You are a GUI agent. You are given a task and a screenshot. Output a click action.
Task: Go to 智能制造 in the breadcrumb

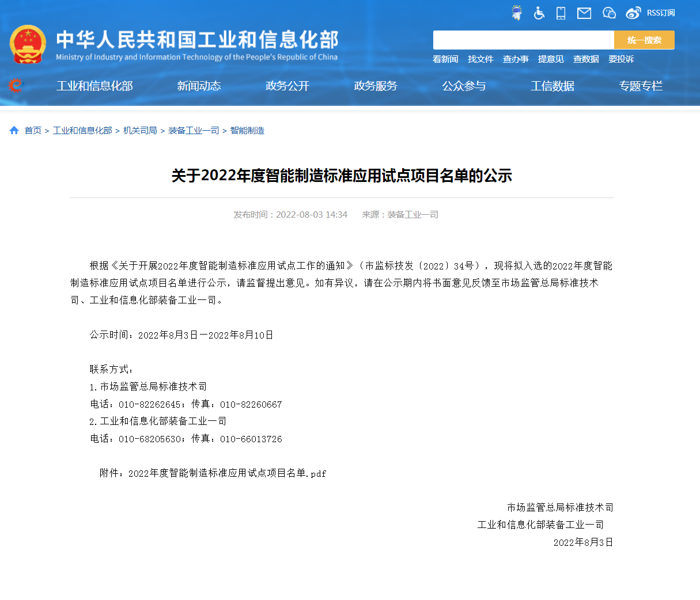(x=247, y=131)
